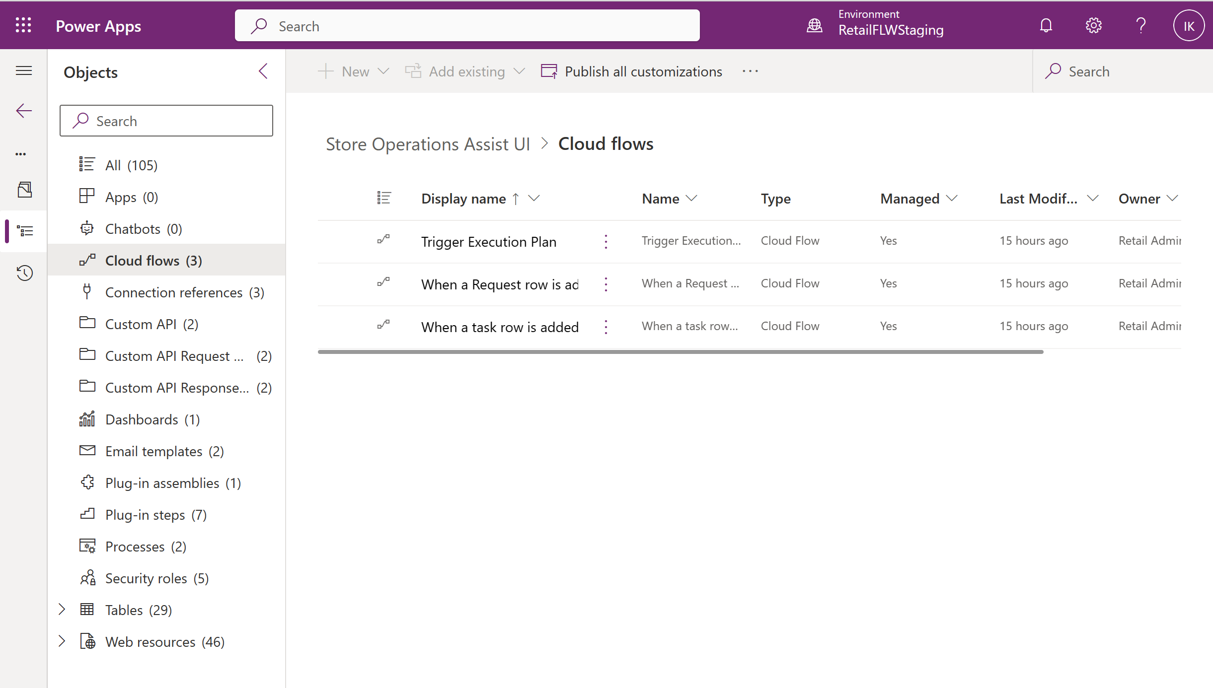Click the collapse Objects panel arrow
1213x688 pixels.
tap(263, 71)
